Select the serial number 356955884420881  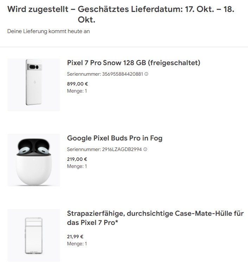pyautogui.click(x=122, y=74)
